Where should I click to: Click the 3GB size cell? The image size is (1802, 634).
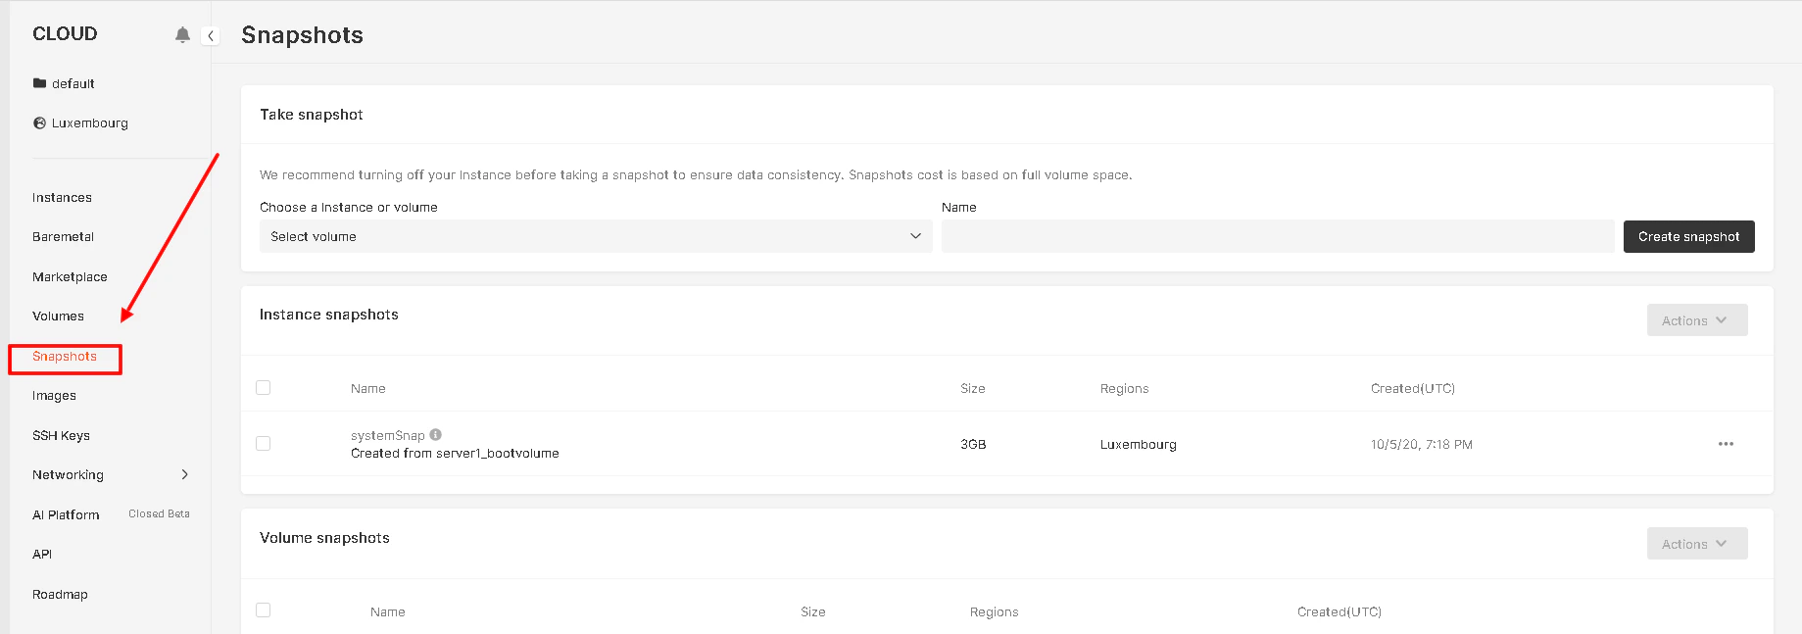pyautogui.click(x=973, y=444)
